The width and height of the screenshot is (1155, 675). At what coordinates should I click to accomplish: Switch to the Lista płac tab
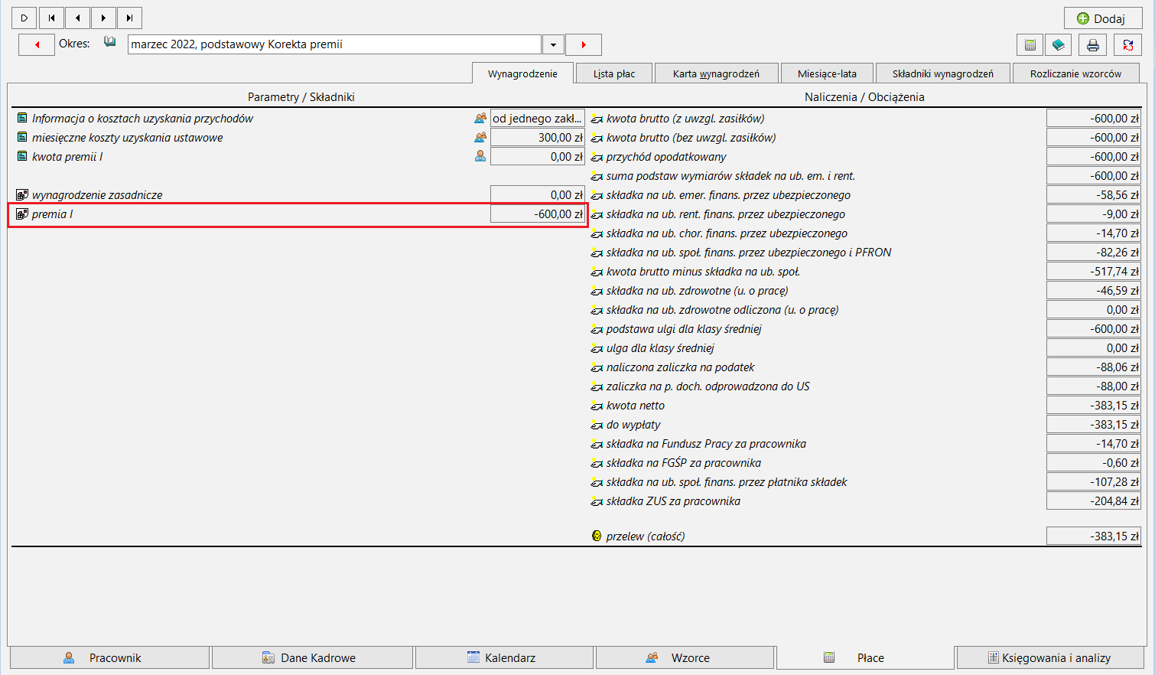614,73
